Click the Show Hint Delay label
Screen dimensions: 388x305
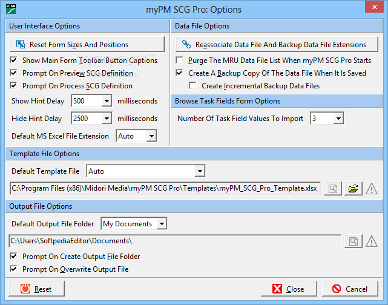pyautogui.click(x=38, y=101)
